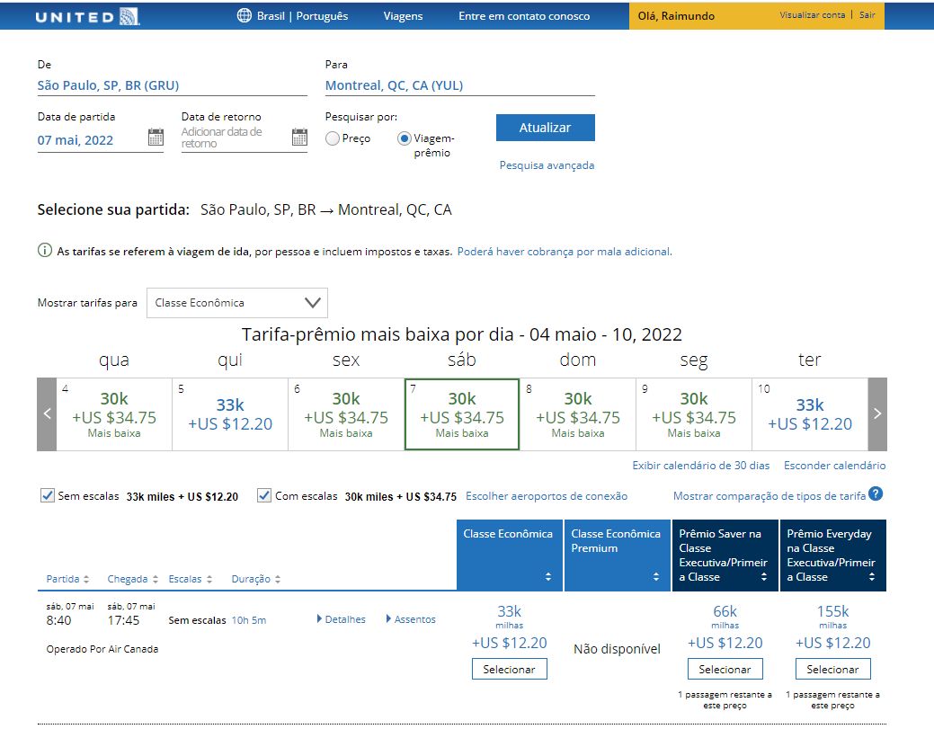This screenshot has width=934, height=729.
Task: Select Sunday 8 fare 30k
Action: coord(578,413)
